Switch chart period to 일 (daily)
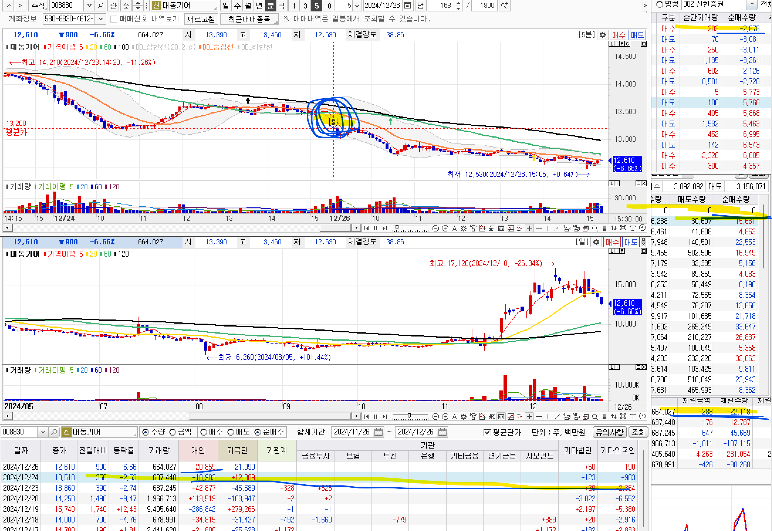This screenshot has width=772, height=531. [226, 5]
